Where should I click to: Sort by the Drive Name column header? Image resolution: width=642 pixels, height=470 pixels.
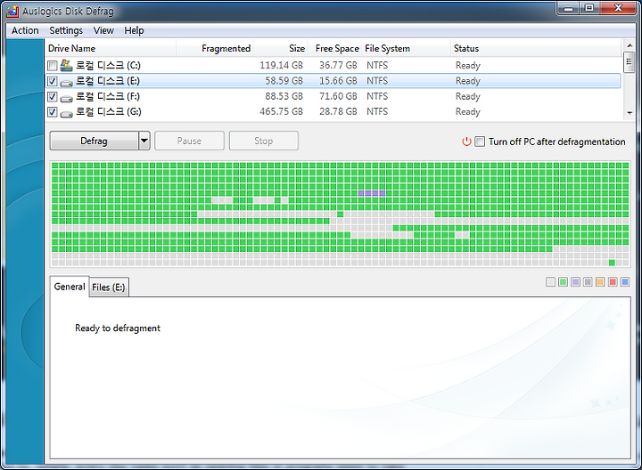coord(111,48)
